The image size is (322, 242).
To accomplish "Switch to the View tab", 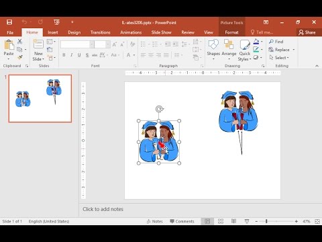I will coord(209,32).
